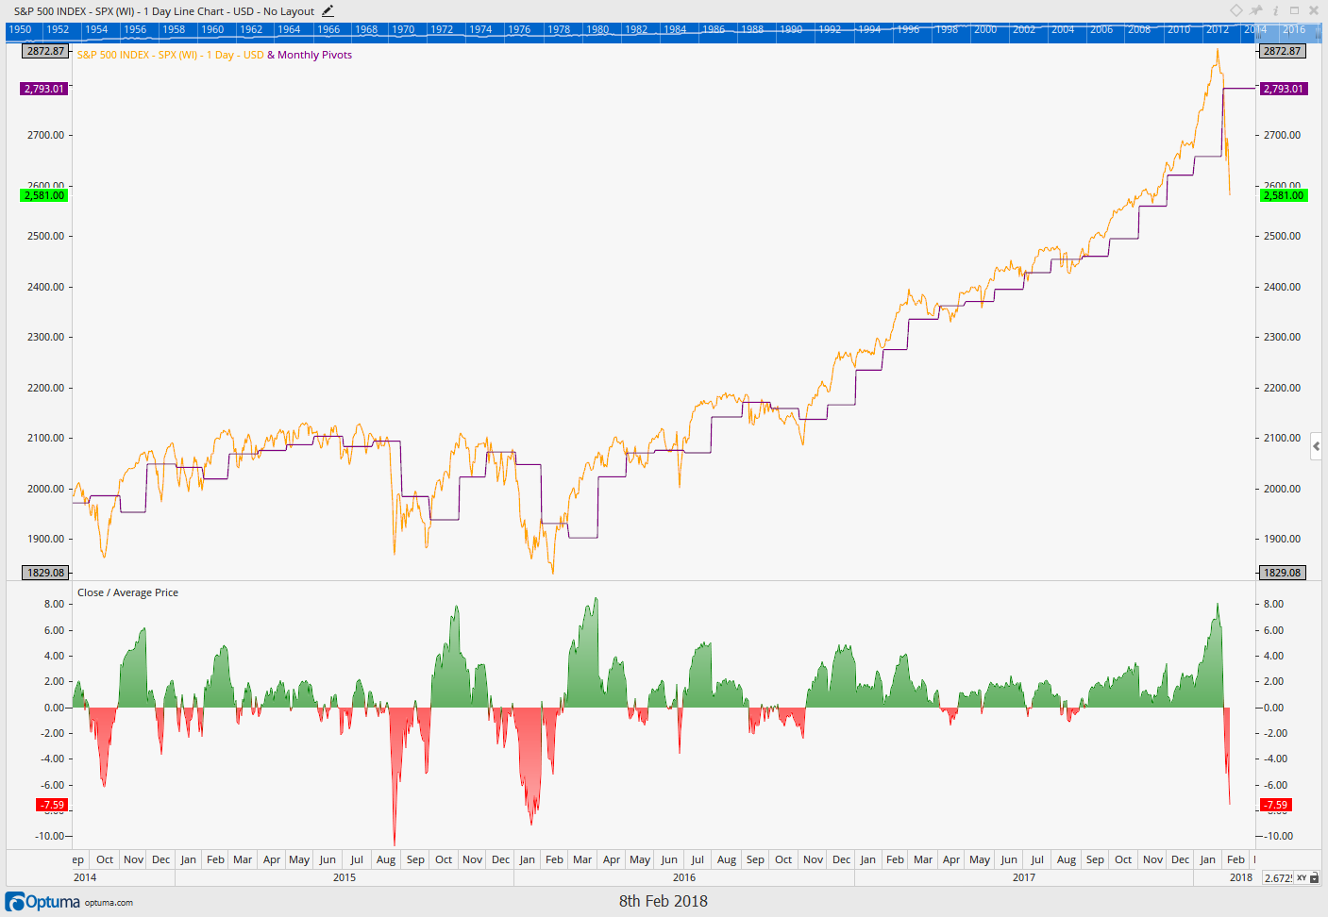Click the 2014 year label on bottom date axis
This screenshot has height=917, width=1328.
click(x=85, y=877)
